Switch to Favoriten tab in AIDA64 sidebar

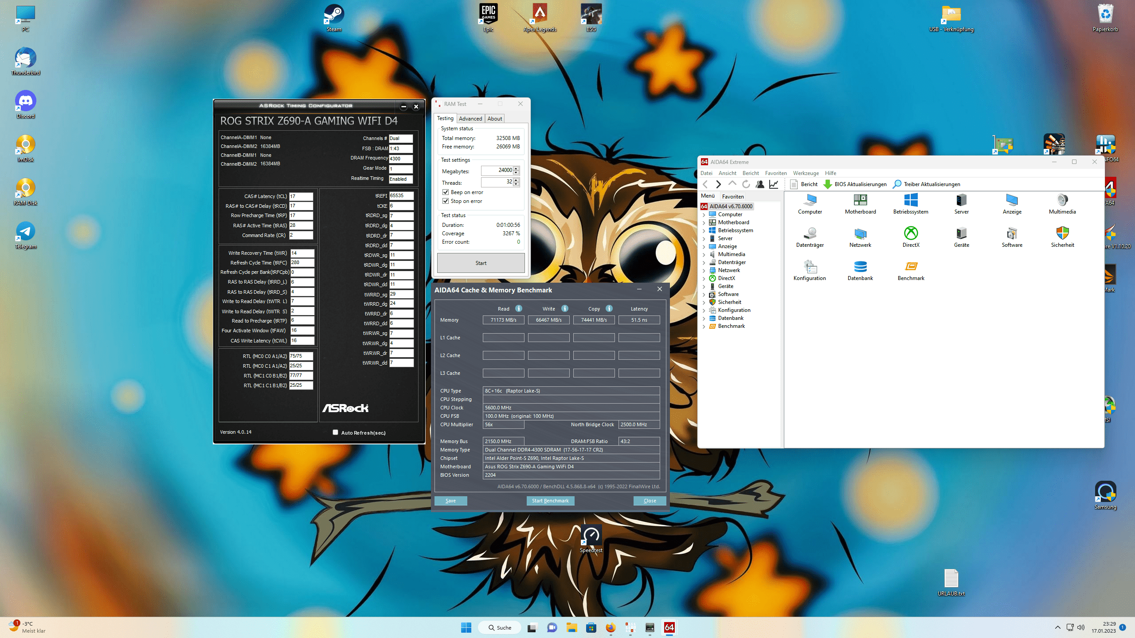pos(733,197)
